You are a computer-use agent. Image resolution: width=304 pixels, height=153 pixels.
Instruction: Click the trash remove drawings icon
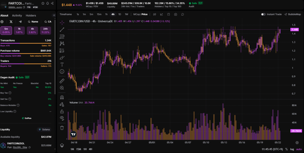[62, 128]
